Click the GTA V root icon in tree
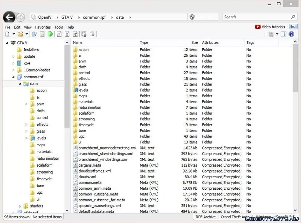 click(13, 43)
